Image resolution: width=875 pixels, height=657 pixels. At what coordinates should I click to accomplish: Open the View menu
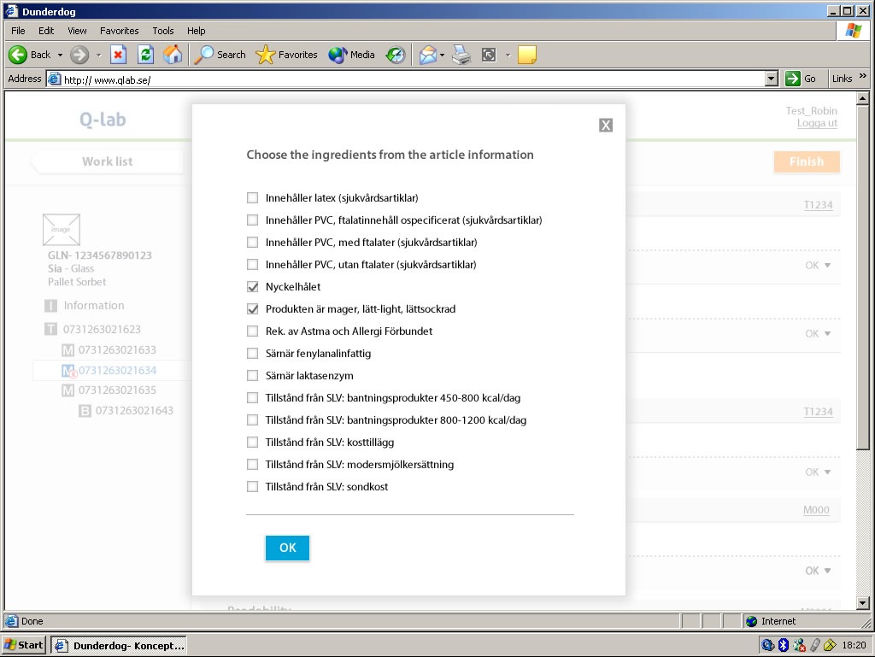(78, 31)
